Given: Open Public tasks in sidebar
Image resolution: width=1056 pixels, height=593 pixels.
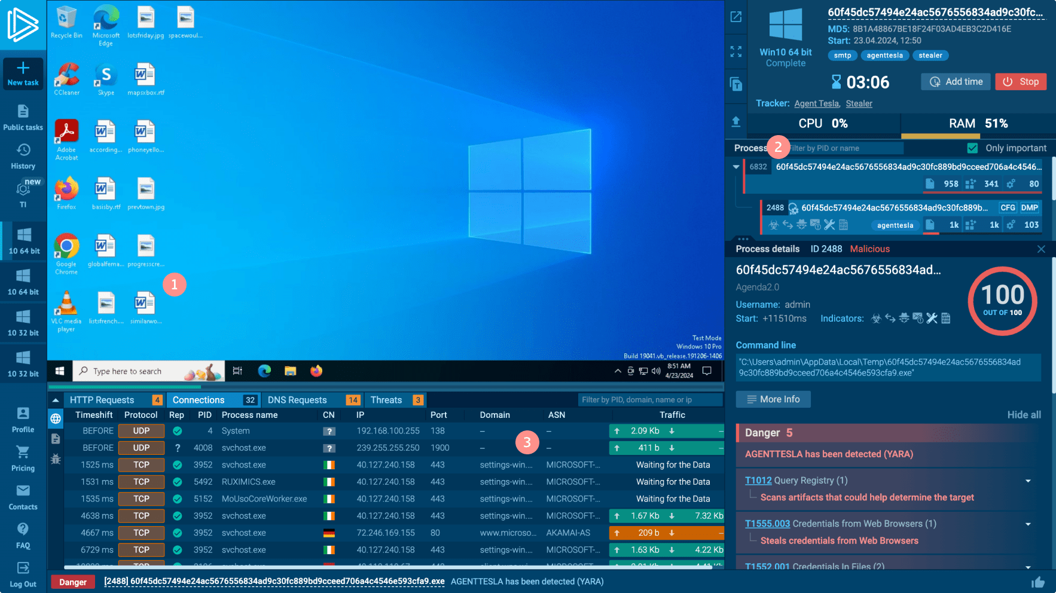Looking at the screenshot, I should (x=23, y=112).
